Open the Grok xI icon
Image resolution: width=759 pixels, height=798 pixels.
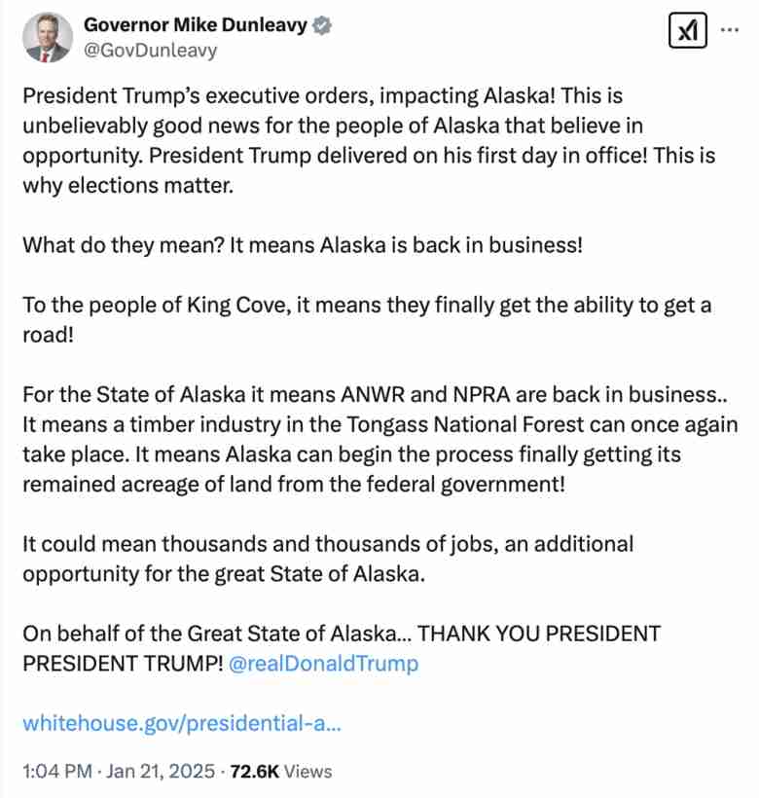[x=688, y=32]
